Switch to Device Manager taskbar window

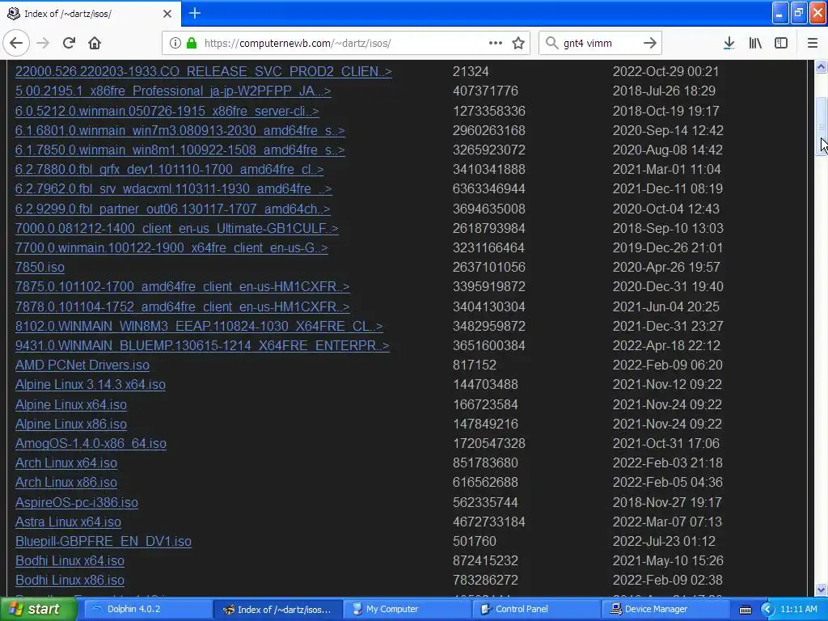coord(665,609)
